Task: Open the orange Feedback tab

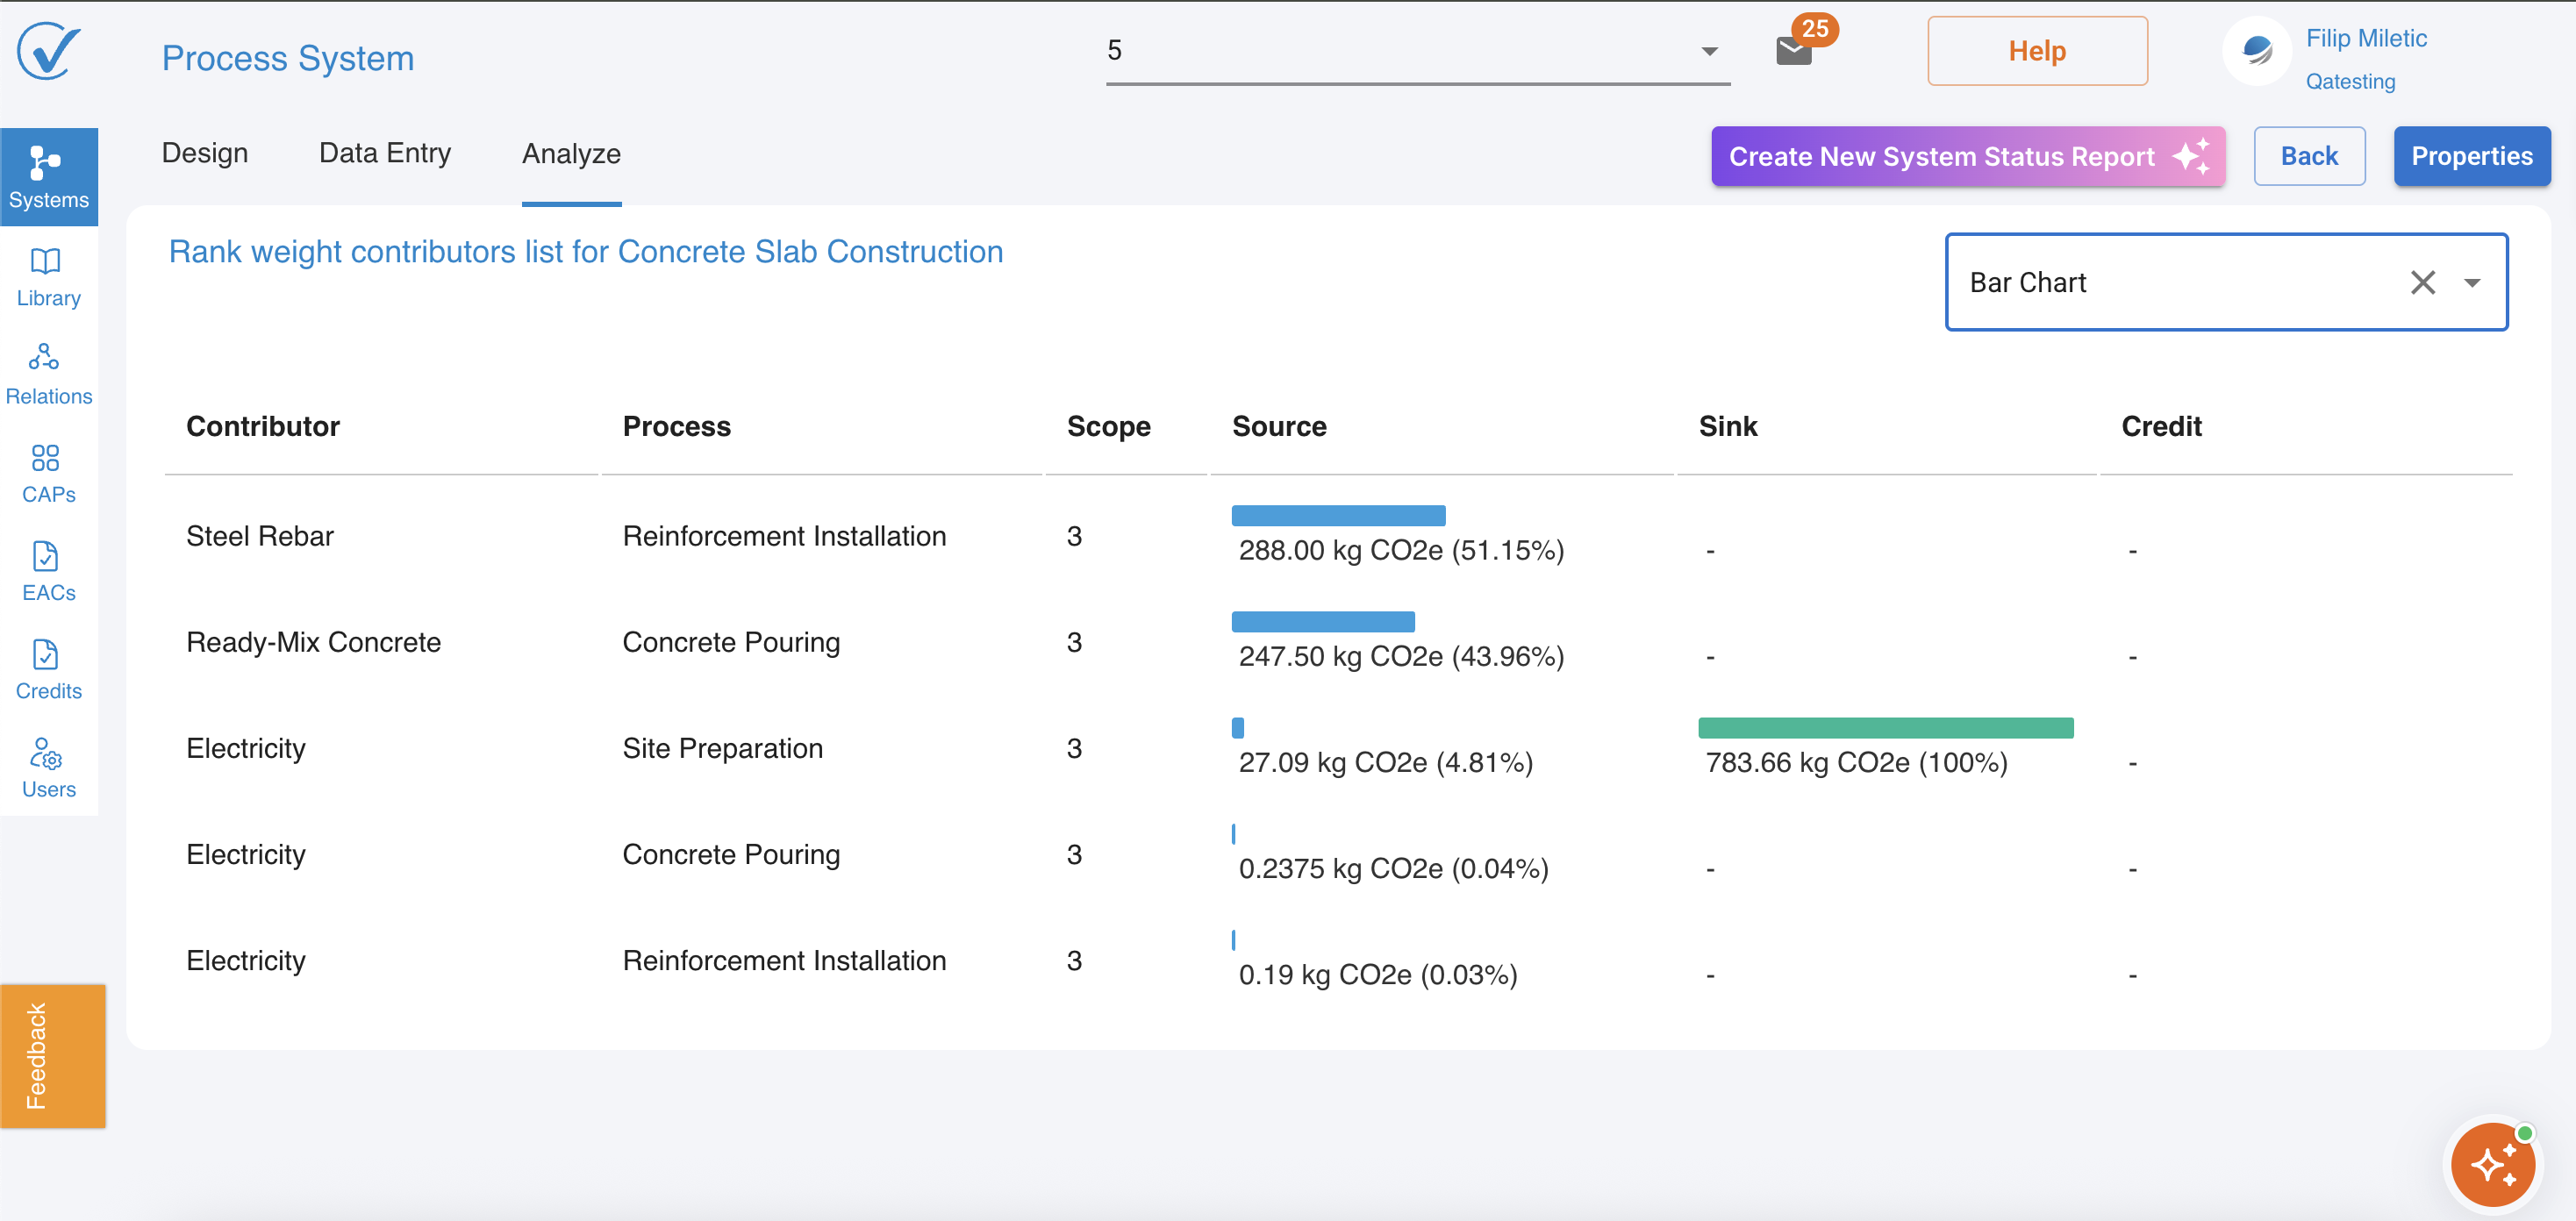Action: click(x=52, y=1055)
